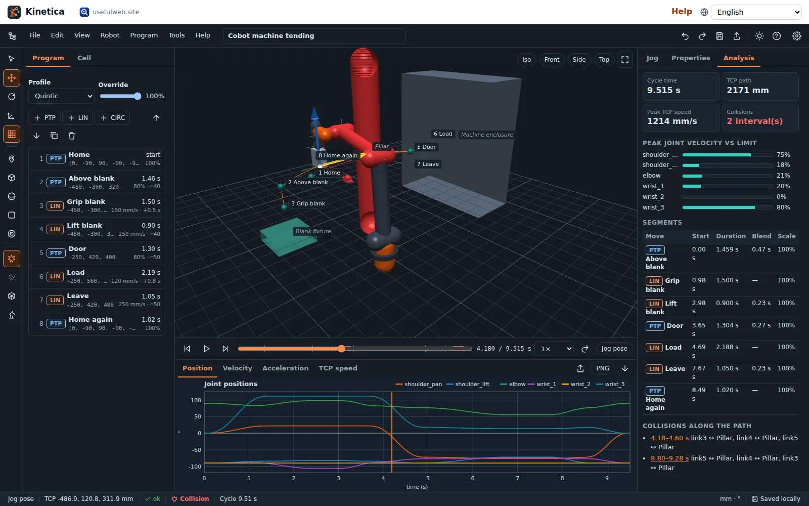Toggle fullscreen 3D viewport

coord(625,60)
